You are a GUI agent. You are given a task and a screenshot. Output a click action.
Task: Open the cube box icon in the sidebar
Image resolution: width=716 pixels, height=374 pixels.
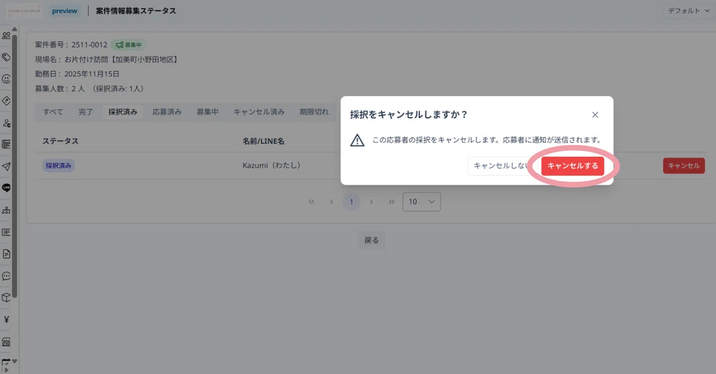pyautogui.click(x=7, y=297)
